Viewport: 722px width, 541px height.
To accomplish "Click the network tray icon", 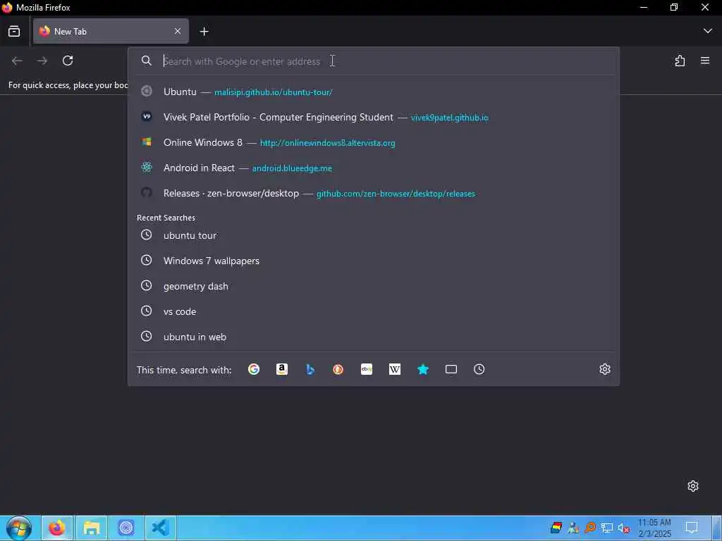I will coord(607,528).
